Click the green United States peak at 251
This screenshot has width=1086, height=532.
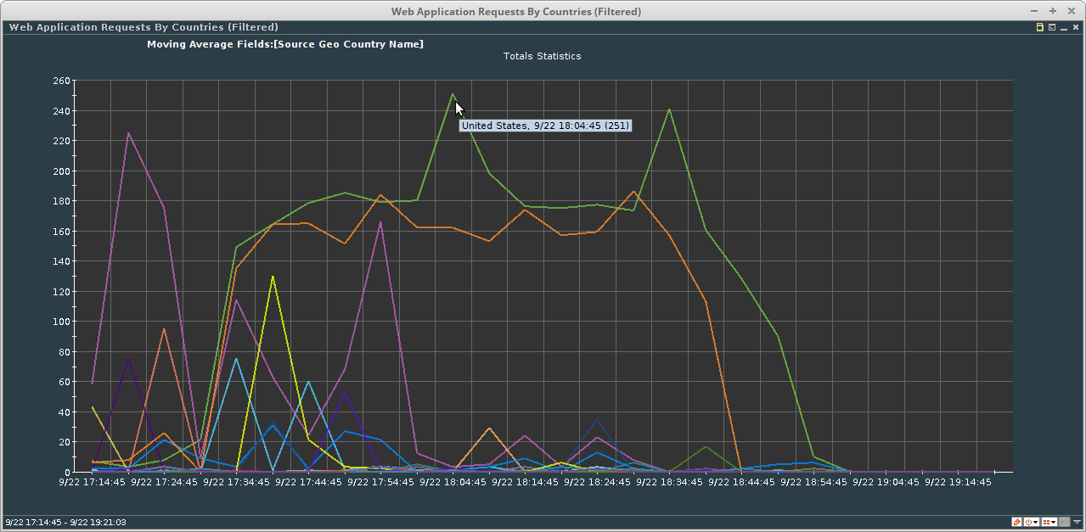tap(453, 94)
